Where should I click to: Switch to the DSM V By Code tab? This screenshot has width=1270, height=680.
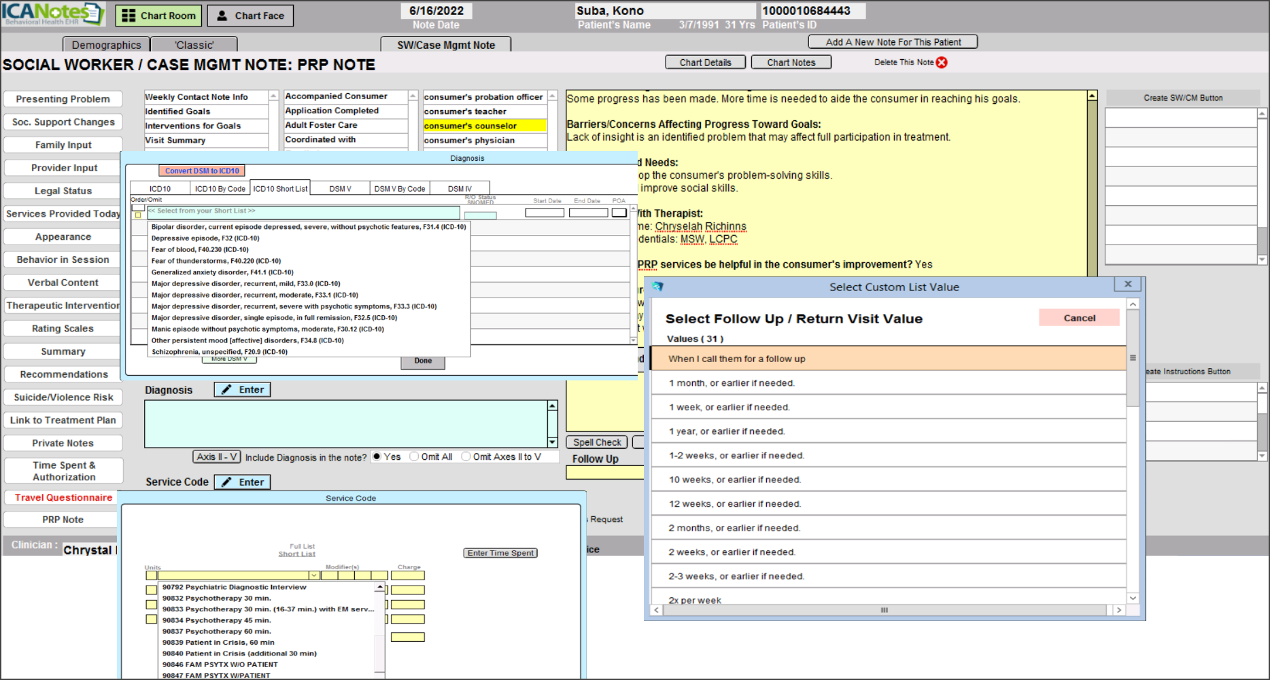399,189
